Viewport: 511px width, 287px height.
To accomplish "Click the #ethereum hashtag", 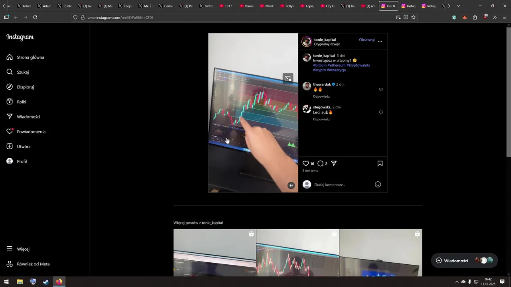I will coord(337,65).
